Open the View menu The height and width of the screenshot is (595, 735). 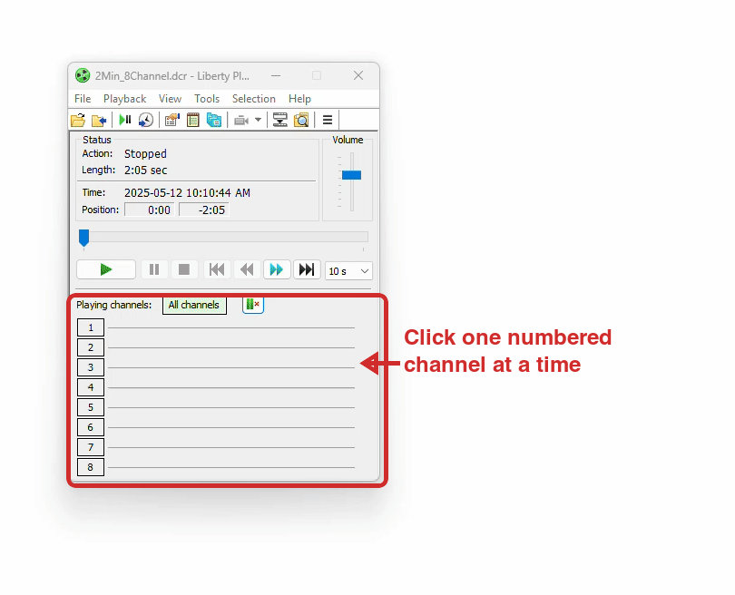point(170,99)
